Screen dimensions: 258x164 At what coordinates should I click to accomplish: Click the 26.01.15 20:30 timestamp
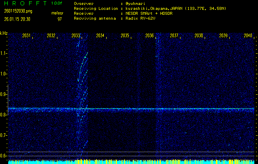coord(19,19)
